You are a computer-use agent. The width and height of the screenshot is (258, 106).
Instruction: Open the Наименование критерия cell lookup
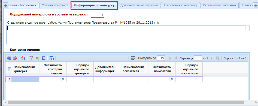tap(36, 79)
